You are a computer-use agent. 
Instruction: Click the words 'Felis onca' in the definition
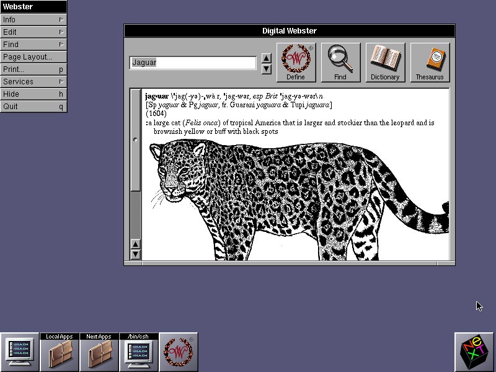click(x=201, y=123)
